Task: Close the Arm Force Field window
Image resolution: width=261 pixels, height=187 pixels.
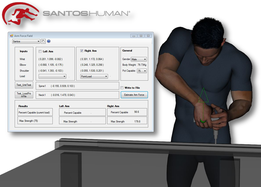Action: click(x=148, y=36)
